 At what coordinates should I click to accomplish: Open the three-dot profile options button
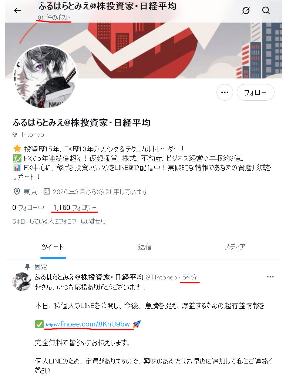(225, 92)
